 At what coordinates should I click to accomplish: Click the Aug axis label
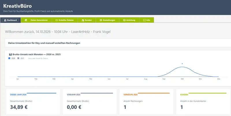[x=146, y=79]
